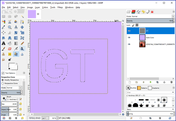Screen dimensions: 176x121
Task: Select the Move tool
Action: (x=22, y=27)
